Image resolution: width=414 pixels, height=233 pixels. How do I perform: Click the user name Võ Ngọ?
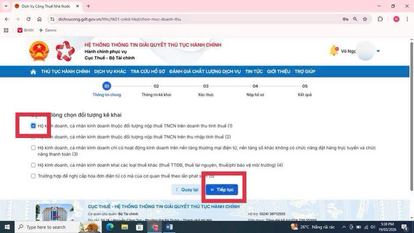[348, 51]
